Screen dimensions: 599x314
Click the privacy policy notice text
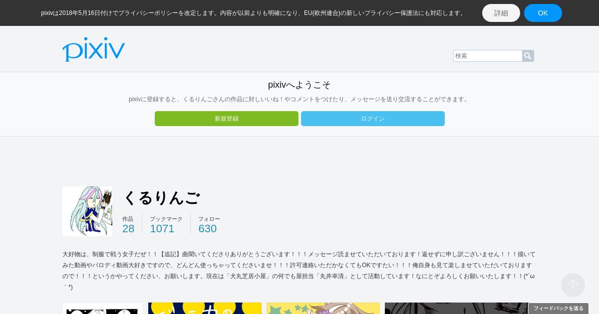click(254, 13)
